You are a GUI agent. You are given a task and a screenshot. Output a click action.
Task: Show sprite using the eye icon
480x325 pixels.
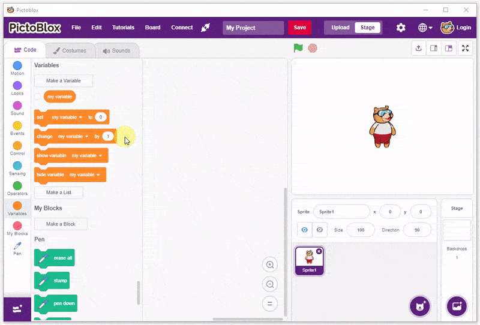pyautogui.click(x=305, y=230)
